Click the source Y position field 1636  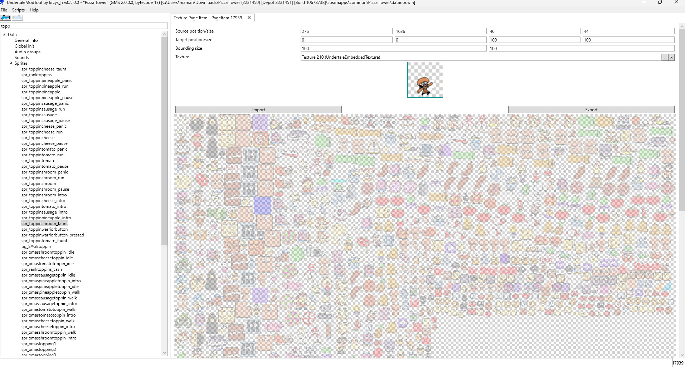pyautogui.click(x=441, y=31)
